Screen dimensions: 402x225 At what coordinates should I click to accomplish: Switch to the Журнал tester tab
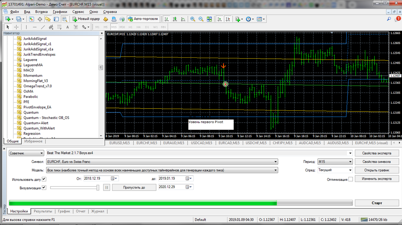pyautogui.click(x=98, y=211)
